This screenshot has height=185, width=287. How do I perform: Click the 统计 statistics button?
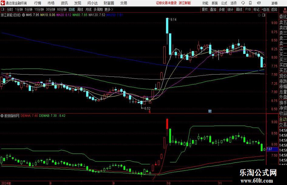[x=230, y=9]
